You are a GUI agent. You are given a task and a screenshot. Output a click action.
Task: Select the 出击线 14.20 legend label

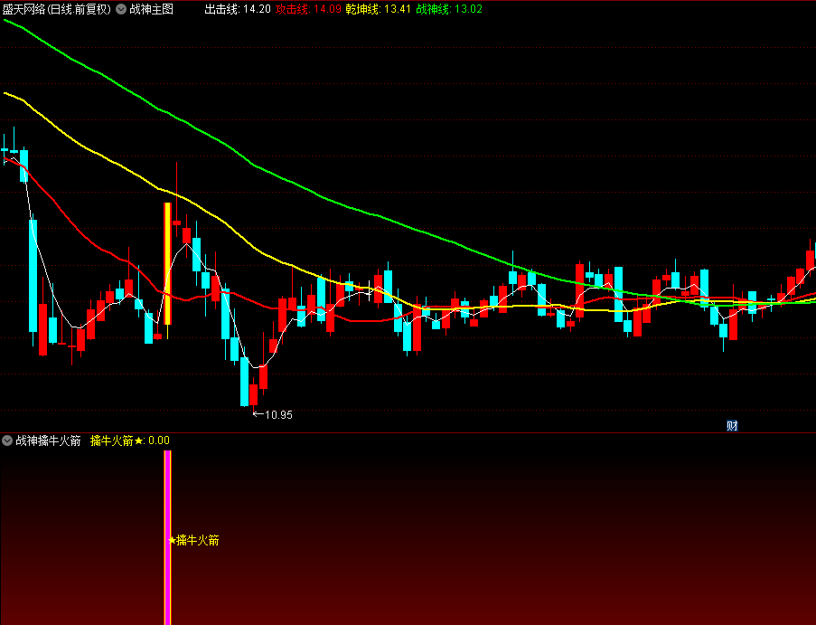238,10
